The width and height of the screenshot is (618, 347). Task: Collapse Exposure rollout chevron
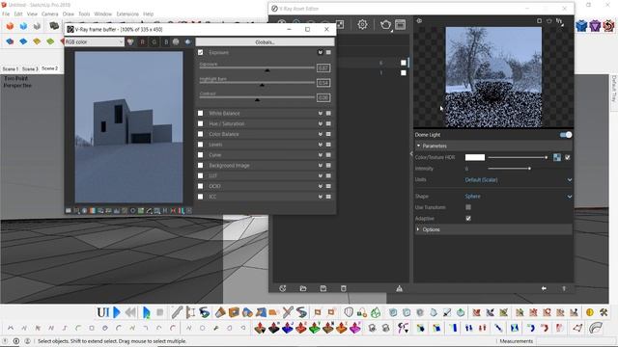coord(320,52)
